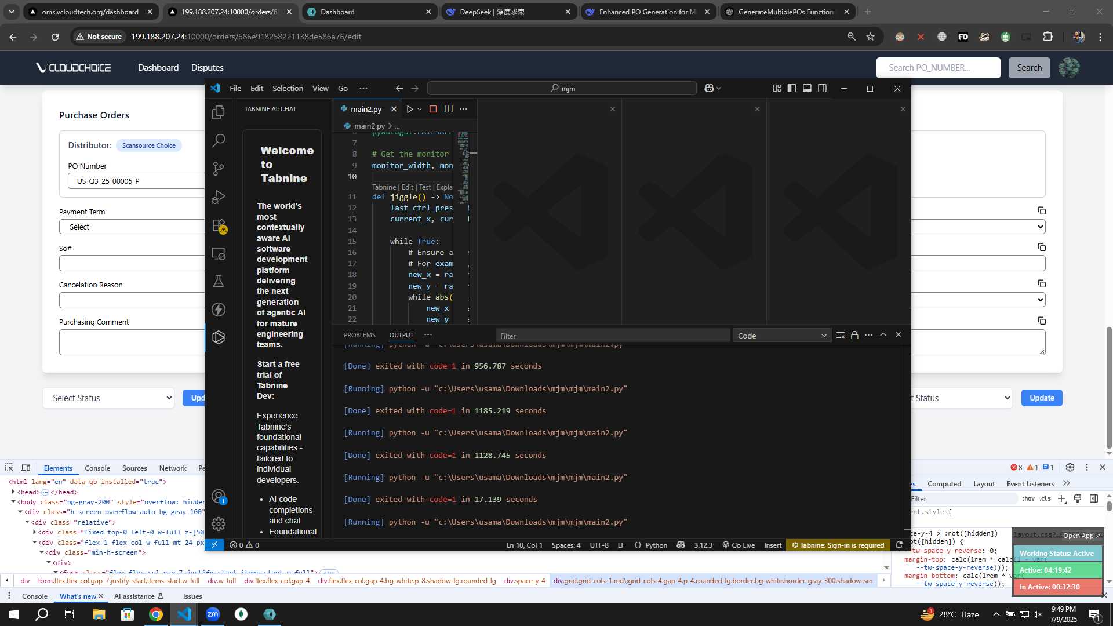Switch to the Computed styles tab
Screen dimensions: 1113x626
944,483
